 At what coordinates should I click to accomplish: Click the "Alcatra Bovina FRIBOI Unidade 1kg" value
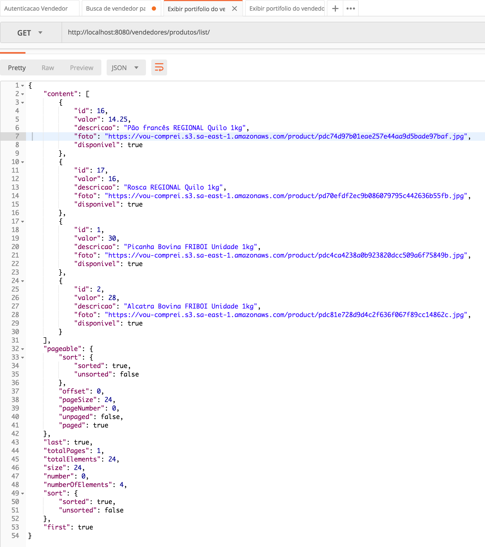click(x=190, y=306)
